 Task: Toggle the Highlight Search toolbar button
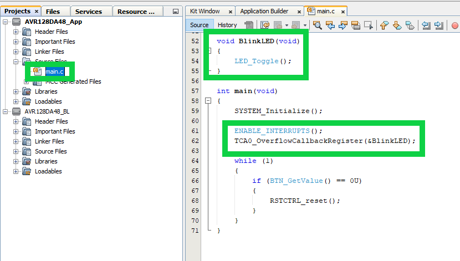[x=356, y=25]
